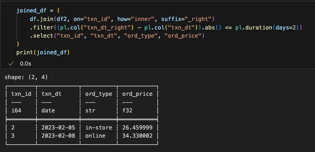Click the txn_id value 2 cell

[13, 127]
